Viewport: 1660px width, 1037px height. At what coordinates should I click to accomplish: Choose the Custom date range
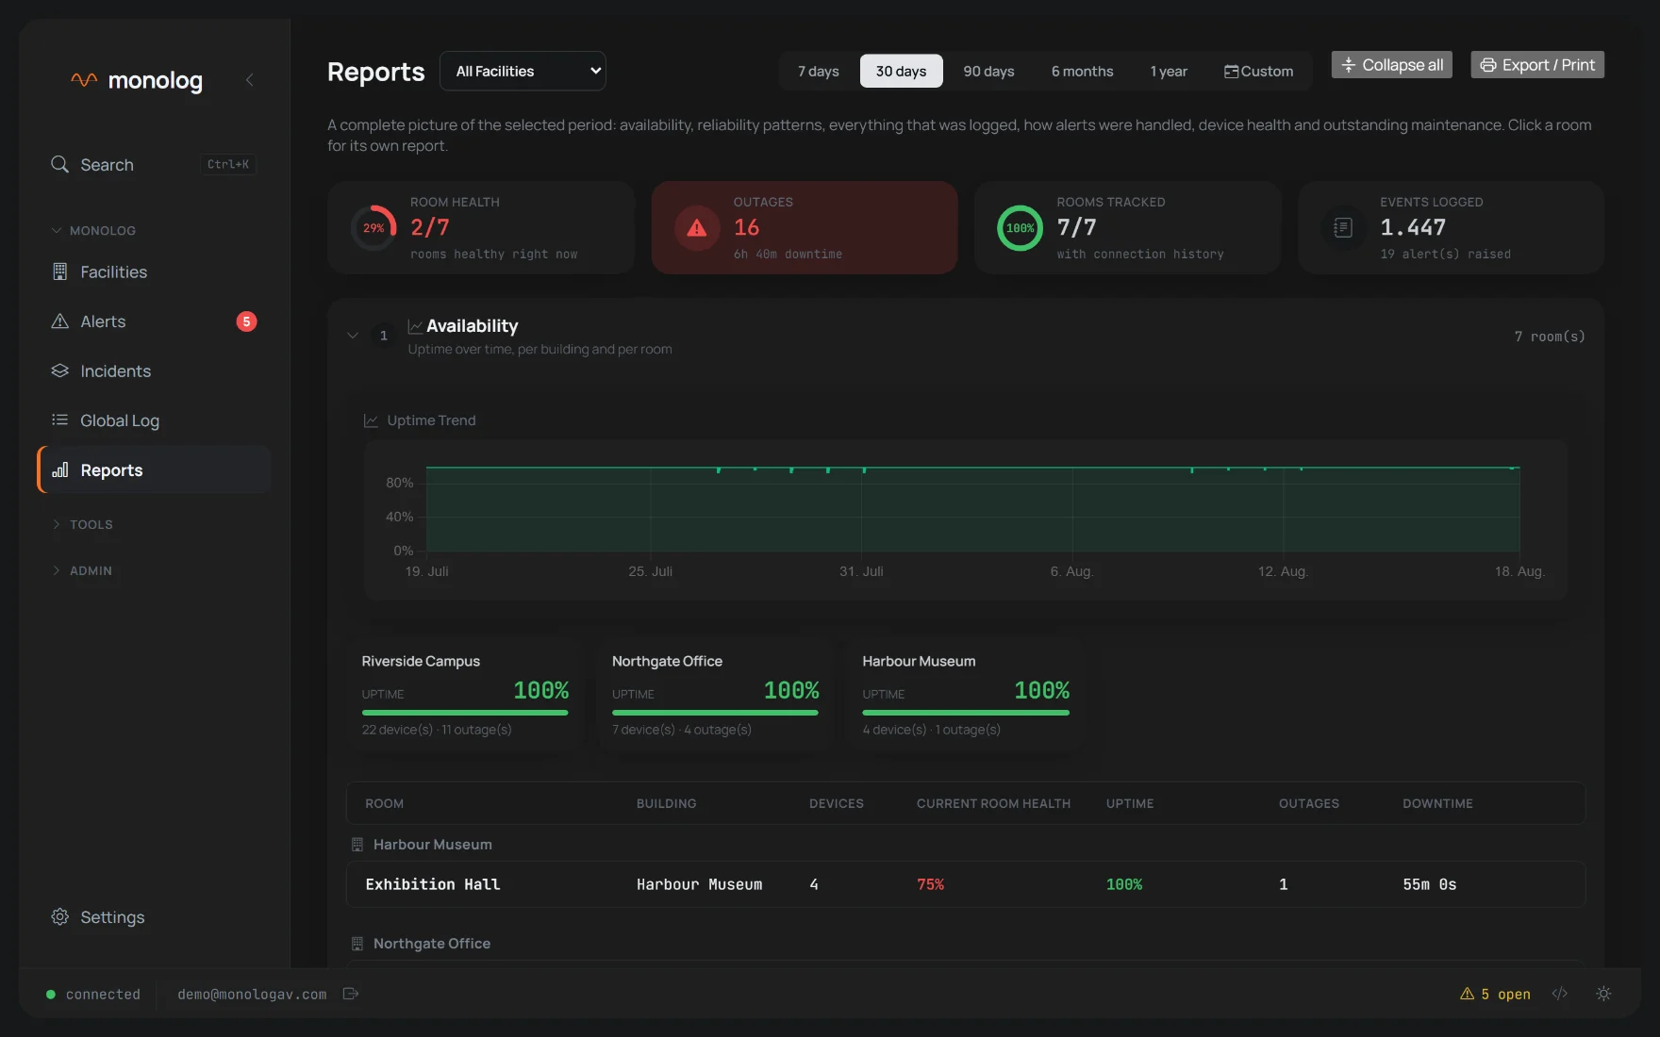1258,71
